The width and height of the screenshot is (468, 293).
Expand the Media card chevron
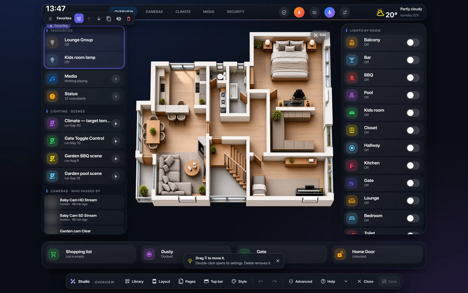tap(116, 79)
